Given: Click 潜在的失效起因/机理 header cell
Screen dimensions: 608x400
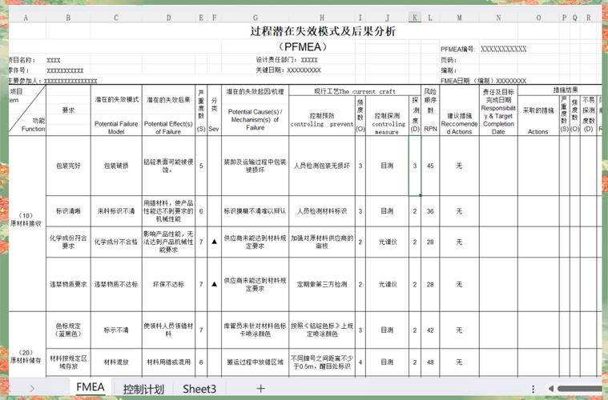Looking at the screenshot, I should pos(256,91).
